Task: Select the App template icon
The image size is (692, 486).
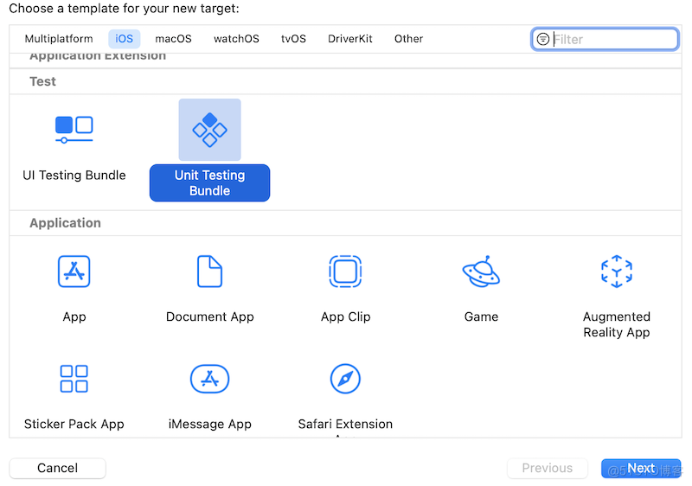Action: [x=74, y=272]
